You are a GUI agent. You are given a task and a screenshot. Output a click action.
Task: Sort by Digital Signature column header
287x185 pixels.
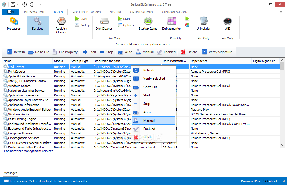pyautogui.click(x=266, y=61)
